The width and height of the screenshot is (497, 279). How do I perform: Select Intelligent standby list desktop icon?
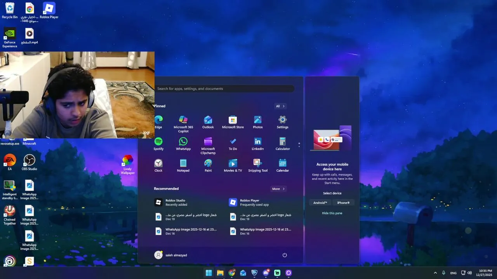pyautogui.click(x=10, y=190)
